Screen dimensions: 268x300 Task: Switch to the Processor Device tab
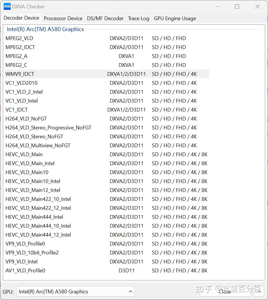coord(63,18)
